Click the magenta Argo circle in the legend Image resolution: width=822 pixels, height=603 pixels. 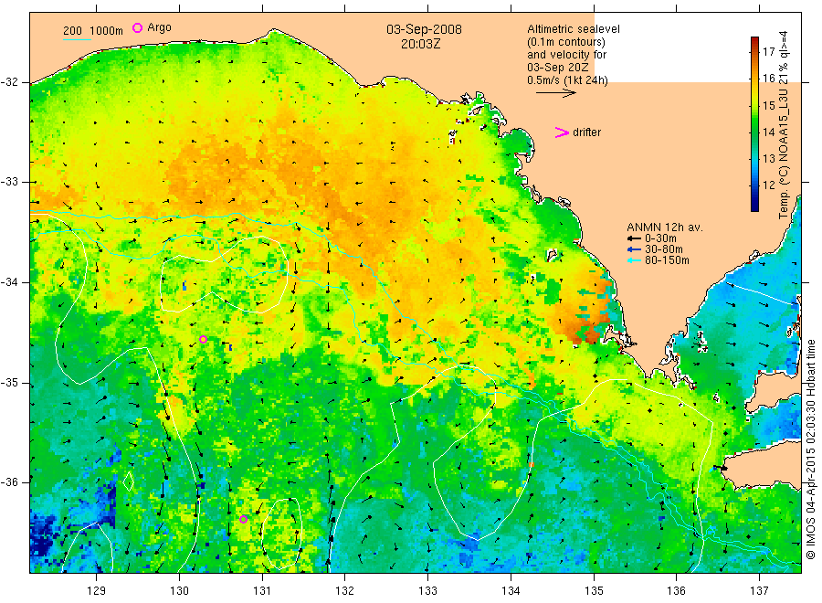click(x=137, y=27)
